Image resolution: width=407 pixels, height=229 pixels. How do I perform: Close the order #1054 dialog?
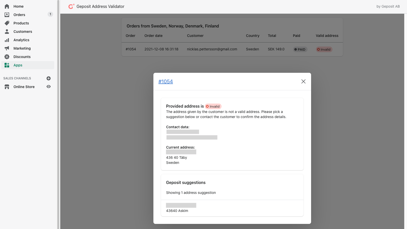click(303, 81)
